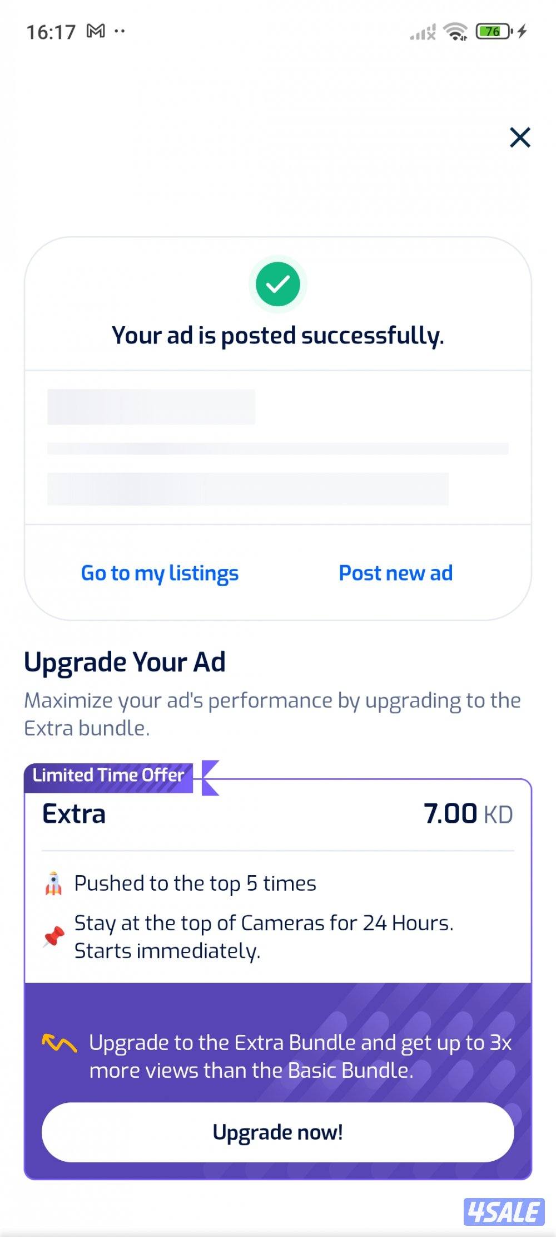This screenshot has width=556, height=1237.
Task: Open Go to my listings
Action: point(160,573)
